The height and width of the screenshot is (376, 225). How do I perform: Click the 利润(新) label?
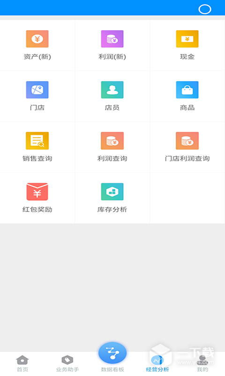(112, 57)
